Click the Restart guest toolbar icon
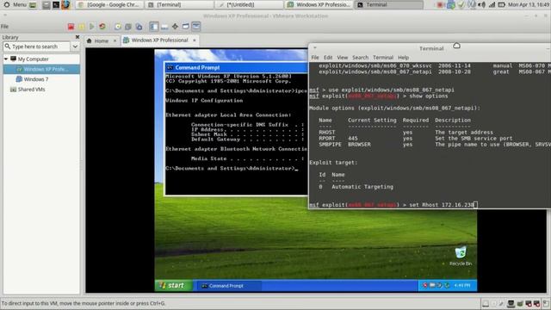Screen dimensions: 551x310 click(102, 27)
